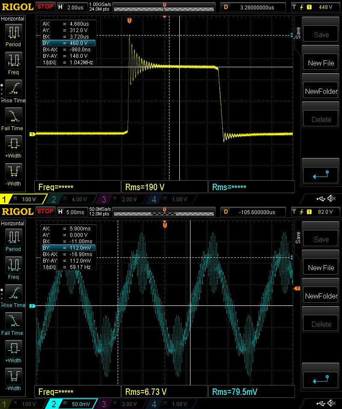The height and width of the screenshot is (409, 342).
Task: Click Rms=6.73 V measurement box
Action: click(x=164, y=392)
